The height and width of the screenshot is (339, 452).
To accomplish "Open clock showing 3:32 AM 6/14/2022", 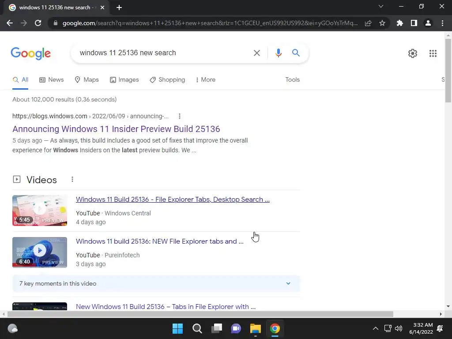I will 421,328.
